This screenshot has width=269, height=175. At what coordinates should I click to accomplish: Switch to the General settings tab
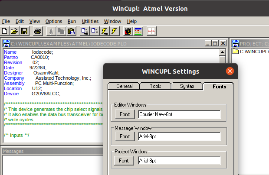pos(124,86)
